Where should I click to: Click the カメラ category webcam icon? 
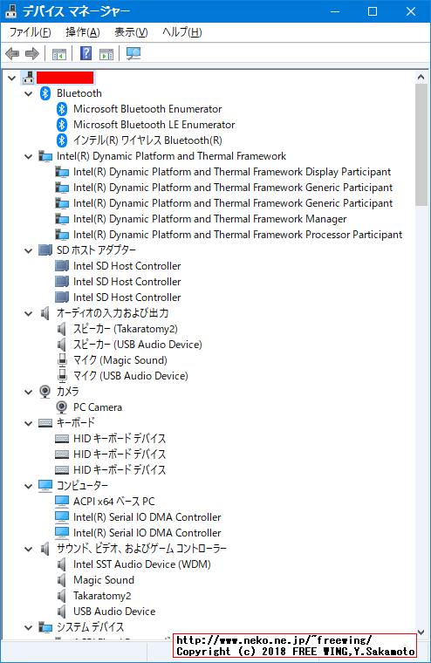(x=44, y=392)
